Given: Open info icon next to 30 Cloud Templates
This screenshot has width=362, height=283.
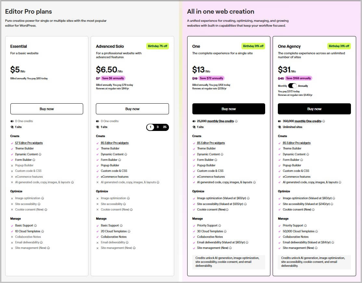Looking at the screenshot, I should point(225,231).
